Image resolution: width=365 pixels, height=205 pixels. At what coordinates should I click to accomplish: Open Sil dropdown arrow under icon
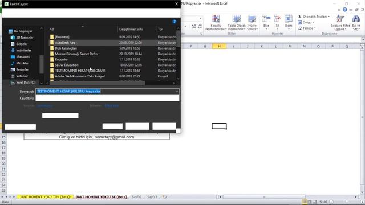(277, 29)
